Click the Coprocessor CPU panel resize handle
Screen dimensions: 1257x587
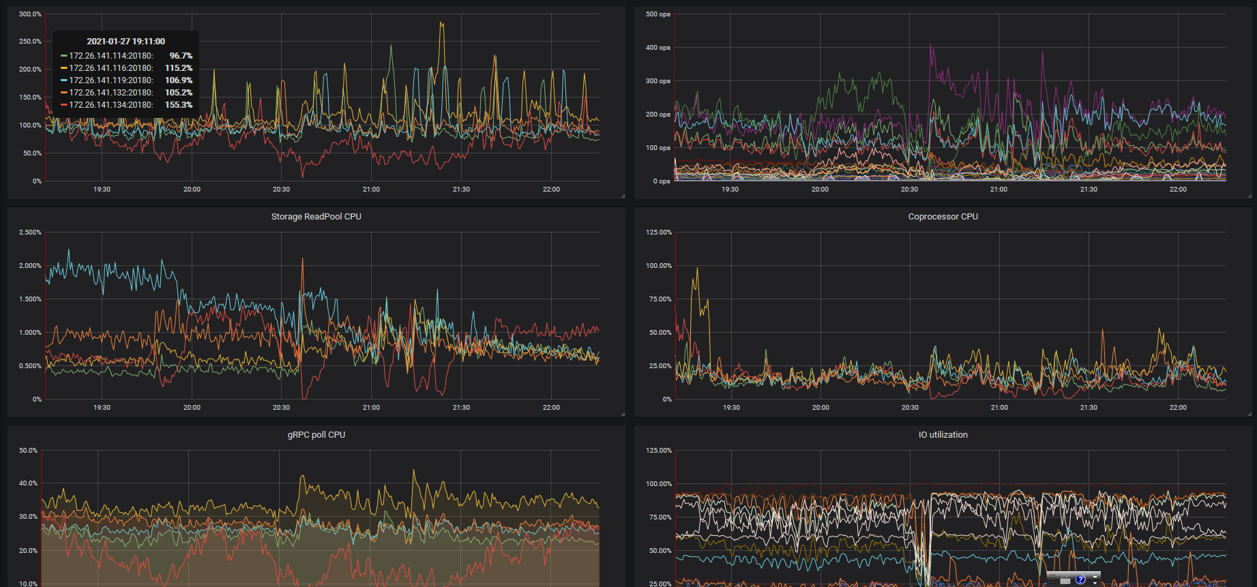(1249, 414)
